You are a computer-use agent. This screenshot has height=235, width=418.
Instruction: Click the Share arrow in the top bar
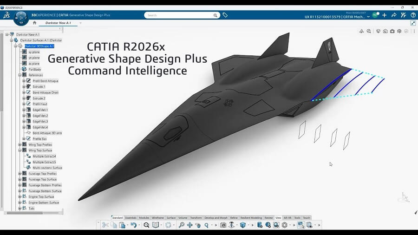click(x=394, y=15)
